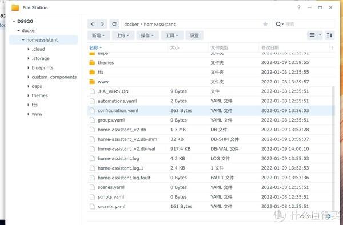Open the sort order options icon

(329, 35)
